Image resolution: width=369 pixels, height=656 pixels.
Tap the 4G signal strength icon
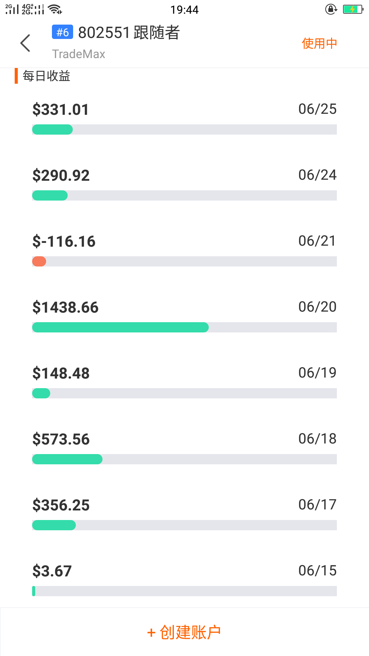pyautogui.click(x=33, y=9)
